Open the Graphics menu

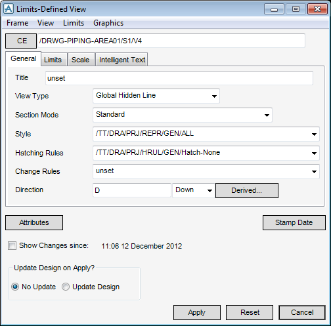pos(108,23)
